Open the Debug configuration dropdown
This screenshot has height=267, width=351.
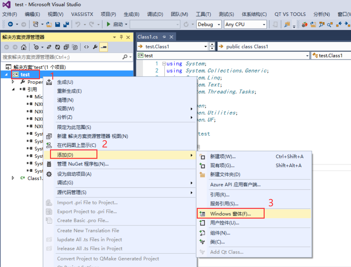coord(219,24)
